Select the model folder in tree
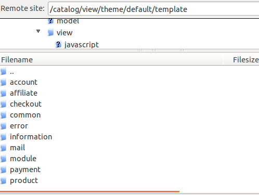Image resolution: width=259 pixels, height=195 pixels. coord(68,21)
